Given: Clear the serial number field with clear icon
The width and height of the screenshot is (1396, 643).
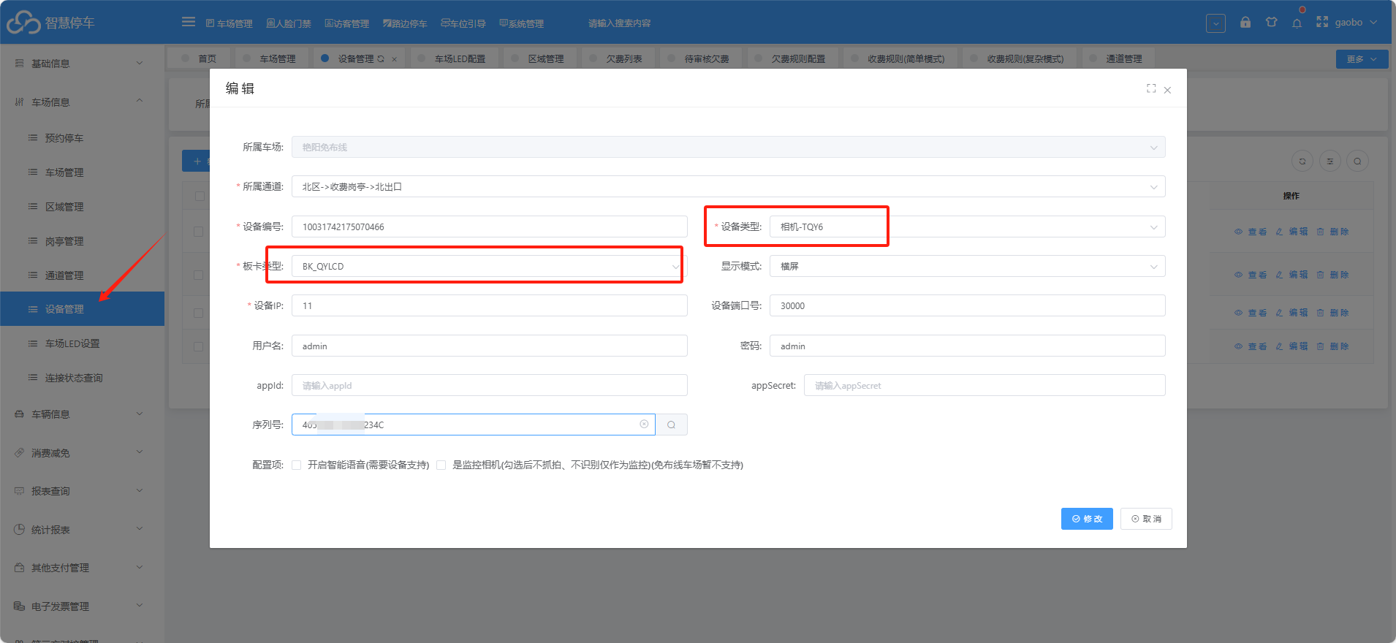Looking at the screenshot, I should tap(644, 424).
